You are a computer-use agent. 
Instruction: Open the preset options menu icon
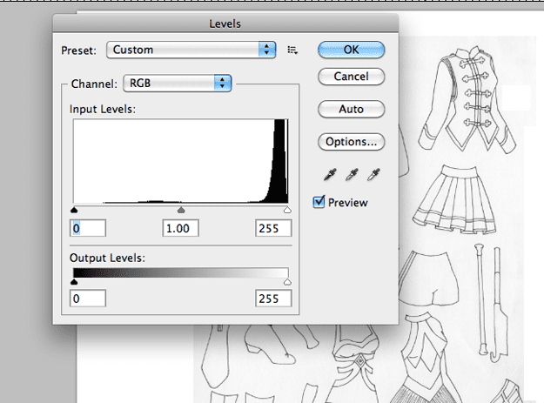[292, 50]
